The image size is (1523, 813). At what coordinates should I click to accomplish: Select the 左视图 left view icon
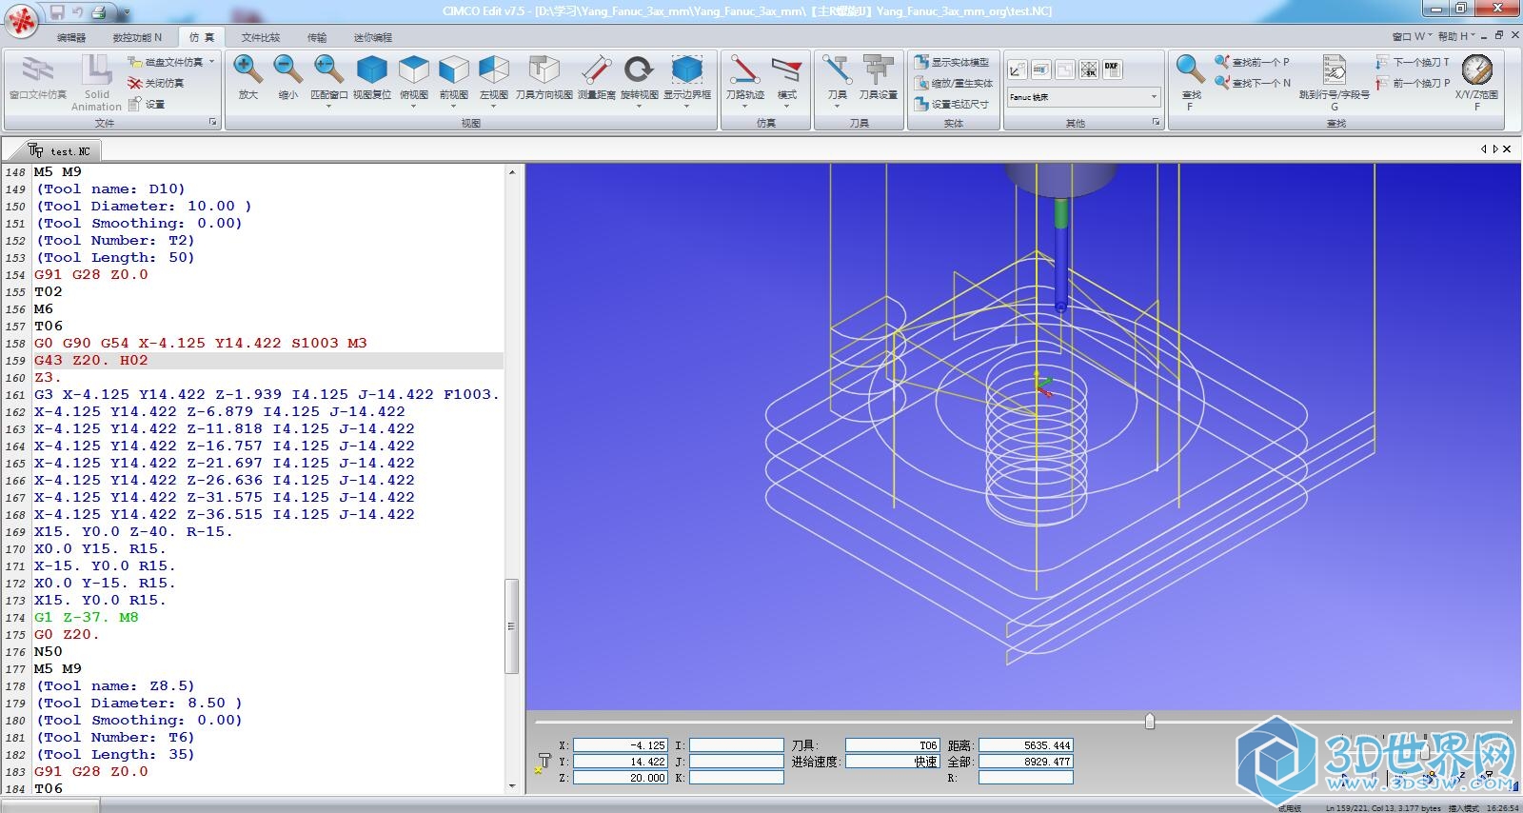click(493, 71)
